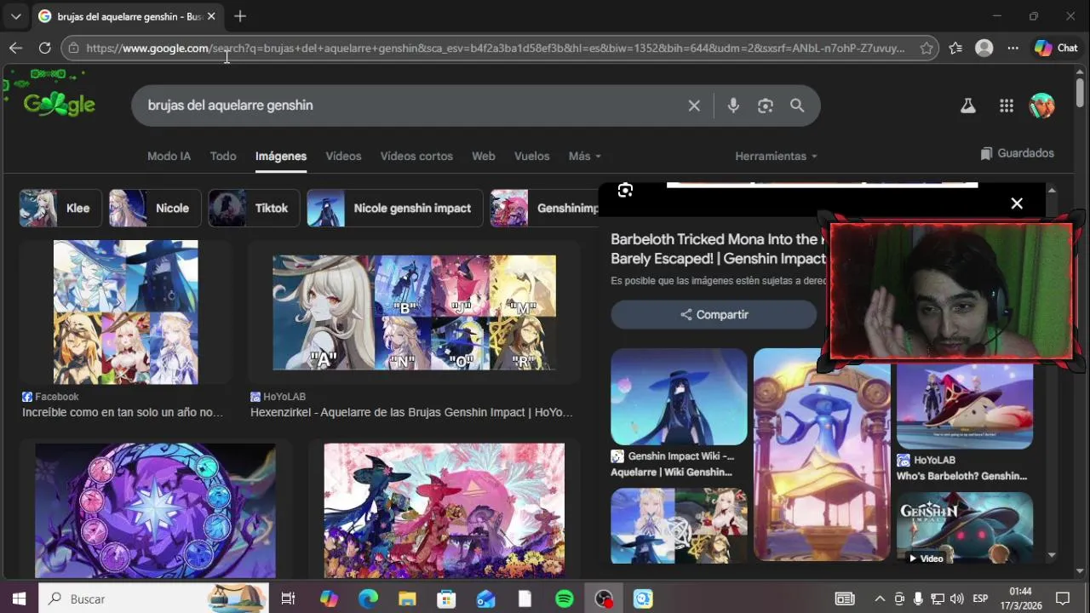Open Guardados saved items
The width and height of the screenshot is (1090, 613).
point(1018,153)
